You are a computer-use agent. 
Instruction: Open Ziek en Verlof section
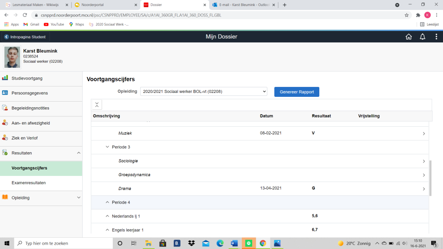pyautogui.click(x=25, y=138)
